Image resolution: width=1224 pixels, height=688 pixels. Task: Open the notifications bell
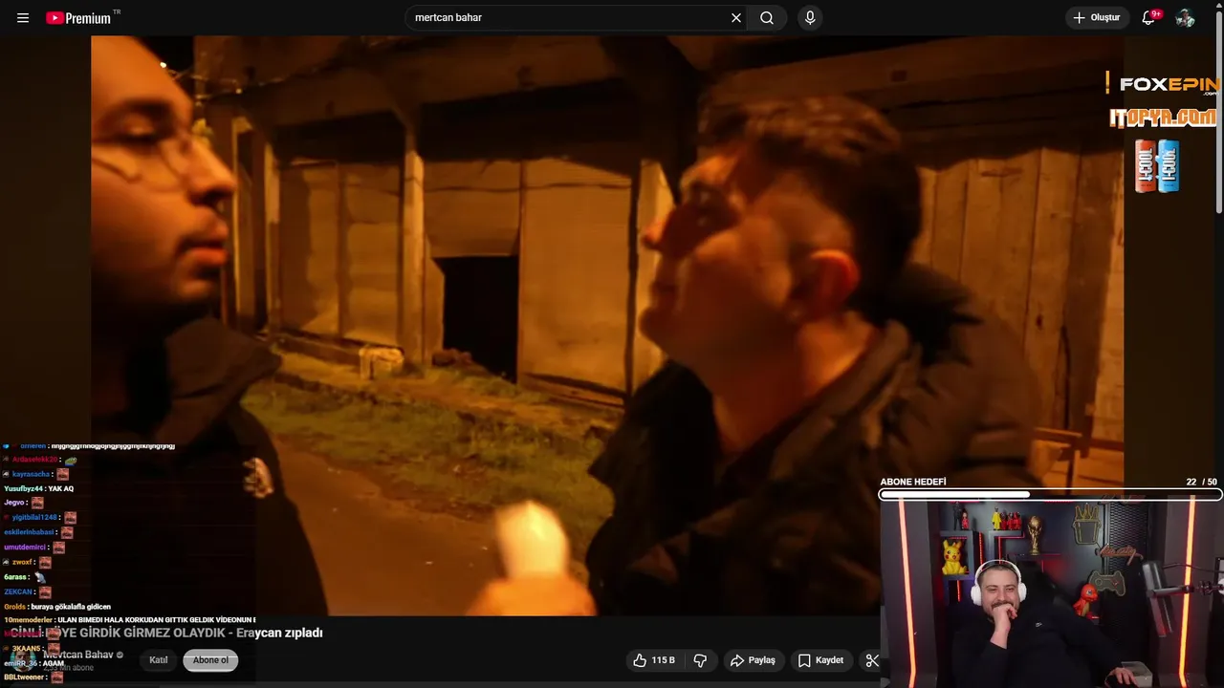1149,18
